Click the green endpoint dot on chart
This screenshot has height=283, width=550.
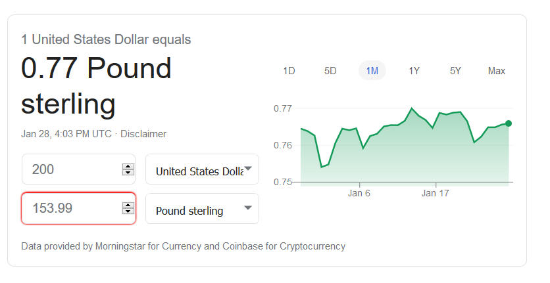pos(509,123)
